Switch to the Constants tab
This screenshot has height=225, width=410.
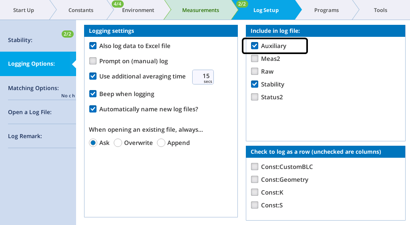click(81, 10)
